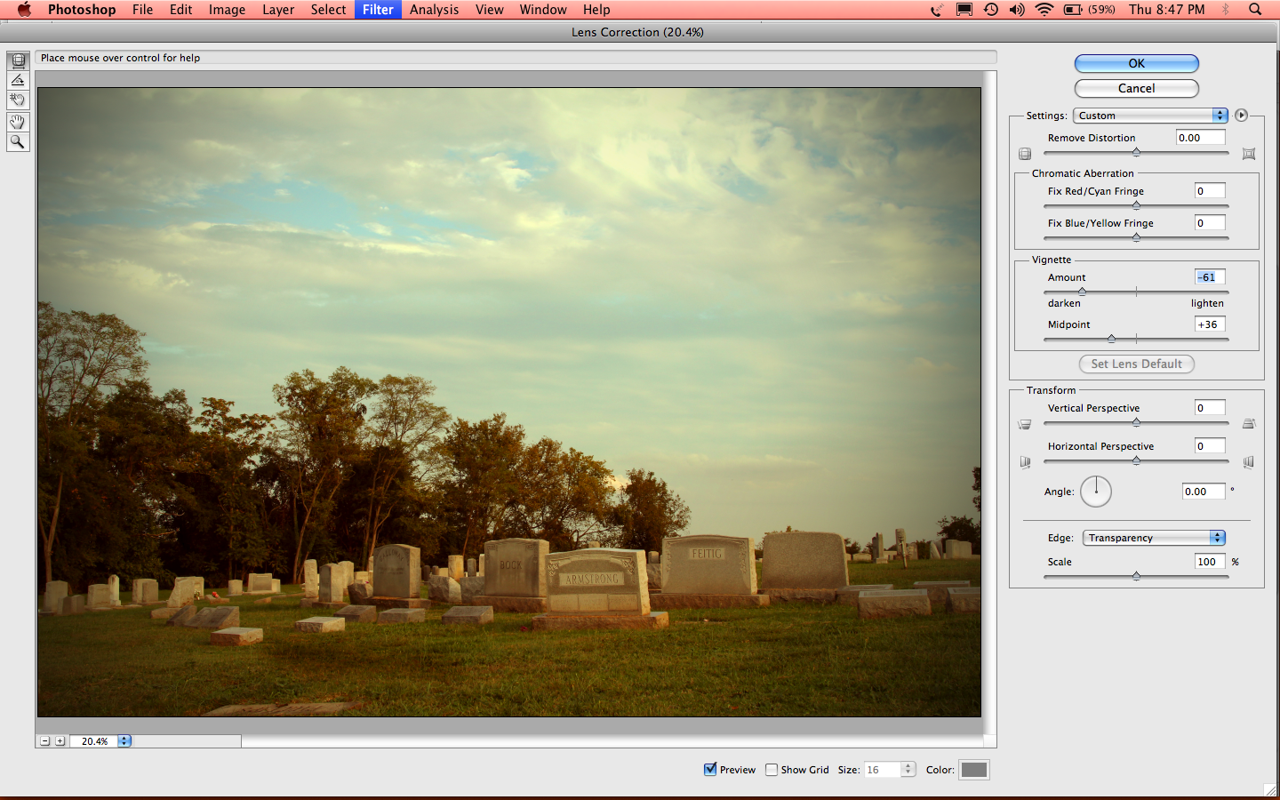The width and height of the screenshot is (1280, 800).
Task: Click the battery status icon
Action: click(1073, 10)
